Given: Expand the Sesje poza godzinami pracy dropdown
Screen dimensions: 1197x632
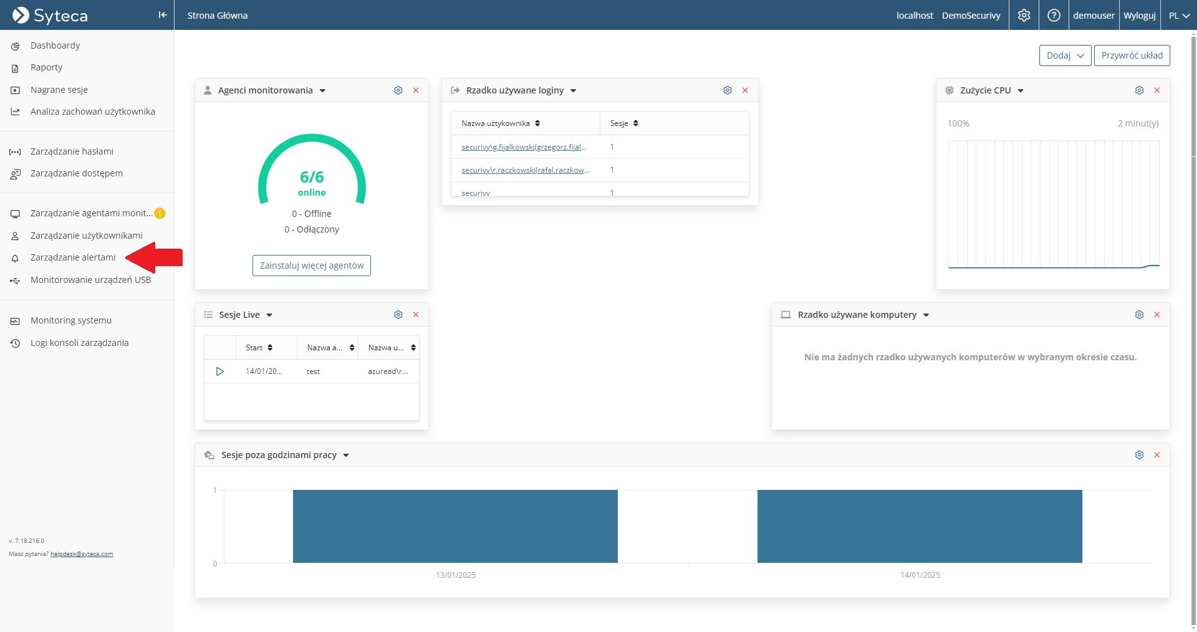Looking at the screenshot, I should (346, 456).
